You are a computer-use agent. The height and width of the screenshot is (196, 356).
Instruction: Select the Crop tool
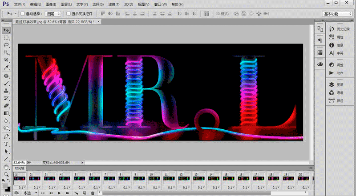coord(6,60)
